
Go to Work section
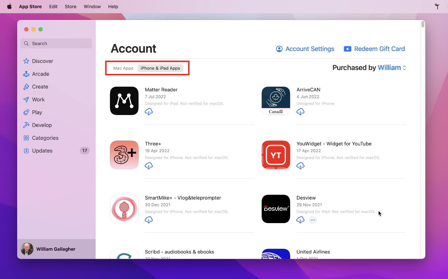click(38, 100)
